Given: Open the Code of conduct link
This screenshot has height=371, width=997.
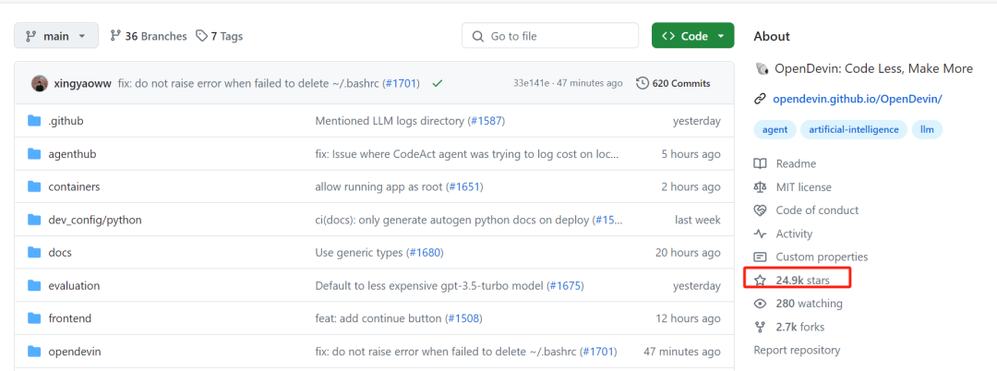Looking at the screenshot, I should [817, 210].
